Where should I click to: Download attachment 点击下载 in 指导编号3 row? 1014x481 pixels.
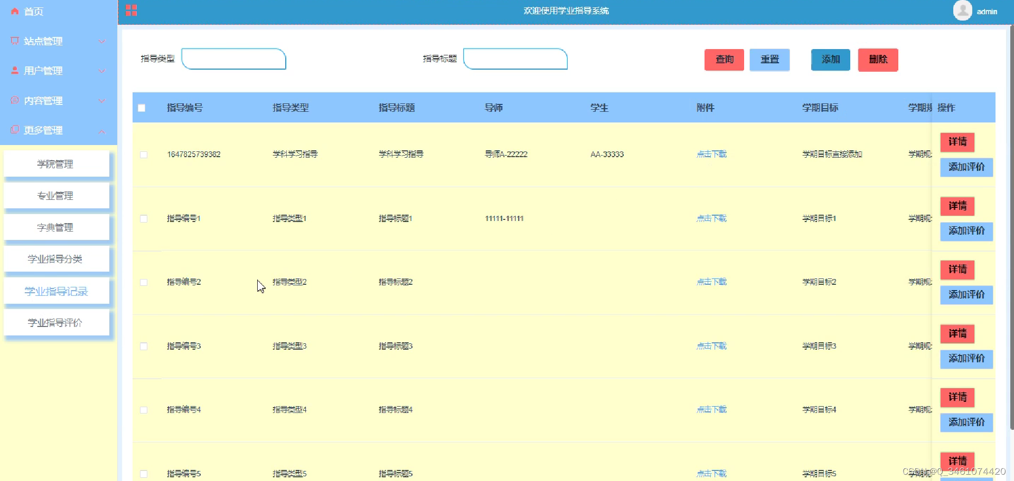click(x=711, y=347)
